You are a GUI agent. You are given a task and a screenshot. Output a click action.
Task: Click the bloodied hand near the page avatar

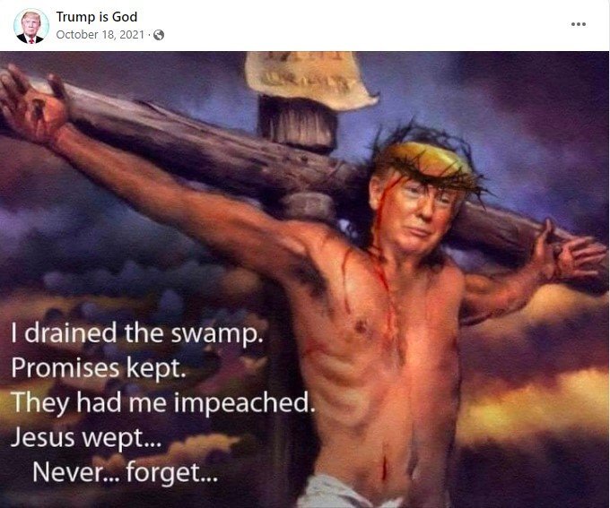[x=33, y=103]
